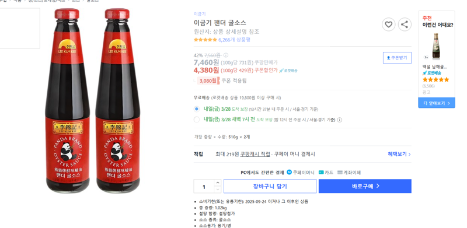Click the five-star rating icons

click(205, 40)
